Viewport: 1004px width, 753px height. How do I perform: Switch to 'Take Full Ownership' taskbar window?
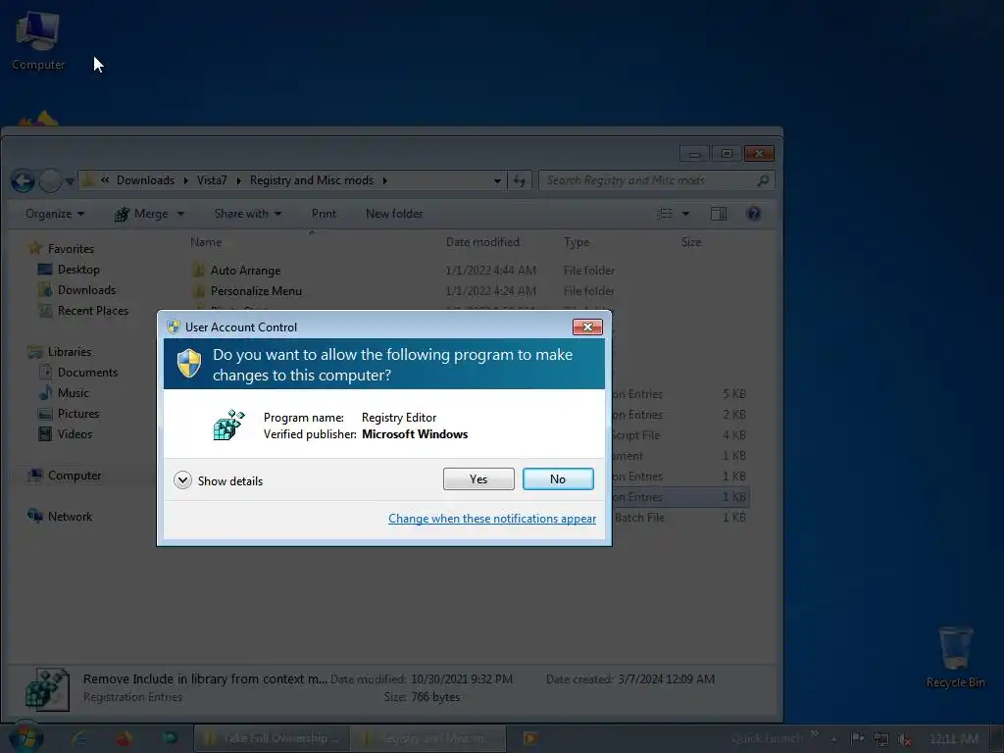coord(272,738)
